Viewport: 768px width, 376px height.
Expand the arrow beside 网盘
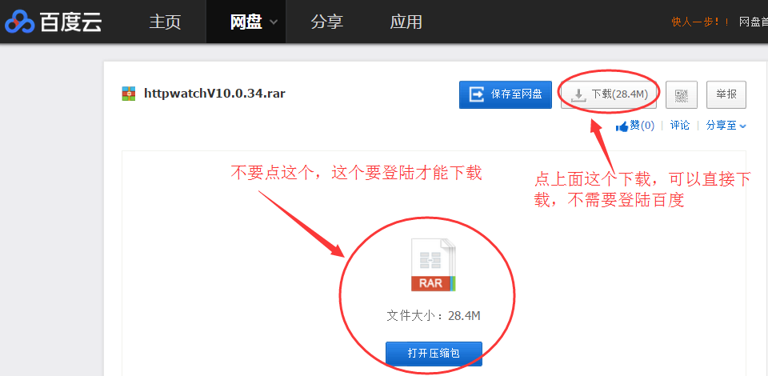coord(274,22)
